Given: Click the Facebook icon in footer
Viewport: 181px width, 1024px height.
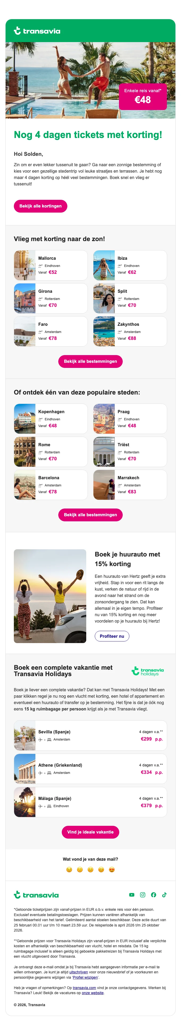Looking at the screenshot, I should coord(154,895).
